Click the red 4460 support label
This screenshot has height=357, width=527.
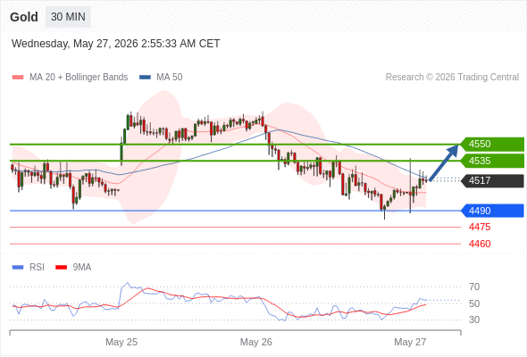coord(480,244)
